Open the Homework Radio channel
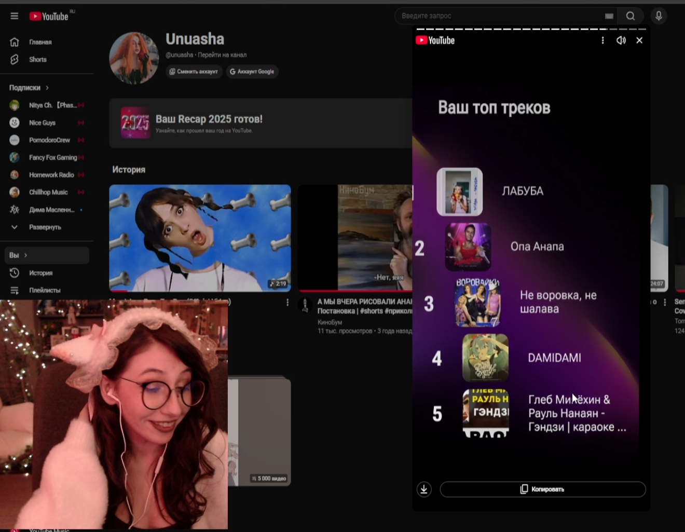 coord(47,175)
